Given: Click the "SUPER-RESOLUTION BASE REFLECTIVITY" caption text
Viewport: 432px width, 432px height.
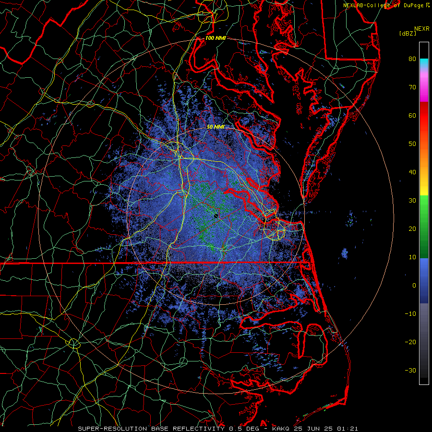Looking at the screenshot, I should pyautogui.click(x=151, y=429).
